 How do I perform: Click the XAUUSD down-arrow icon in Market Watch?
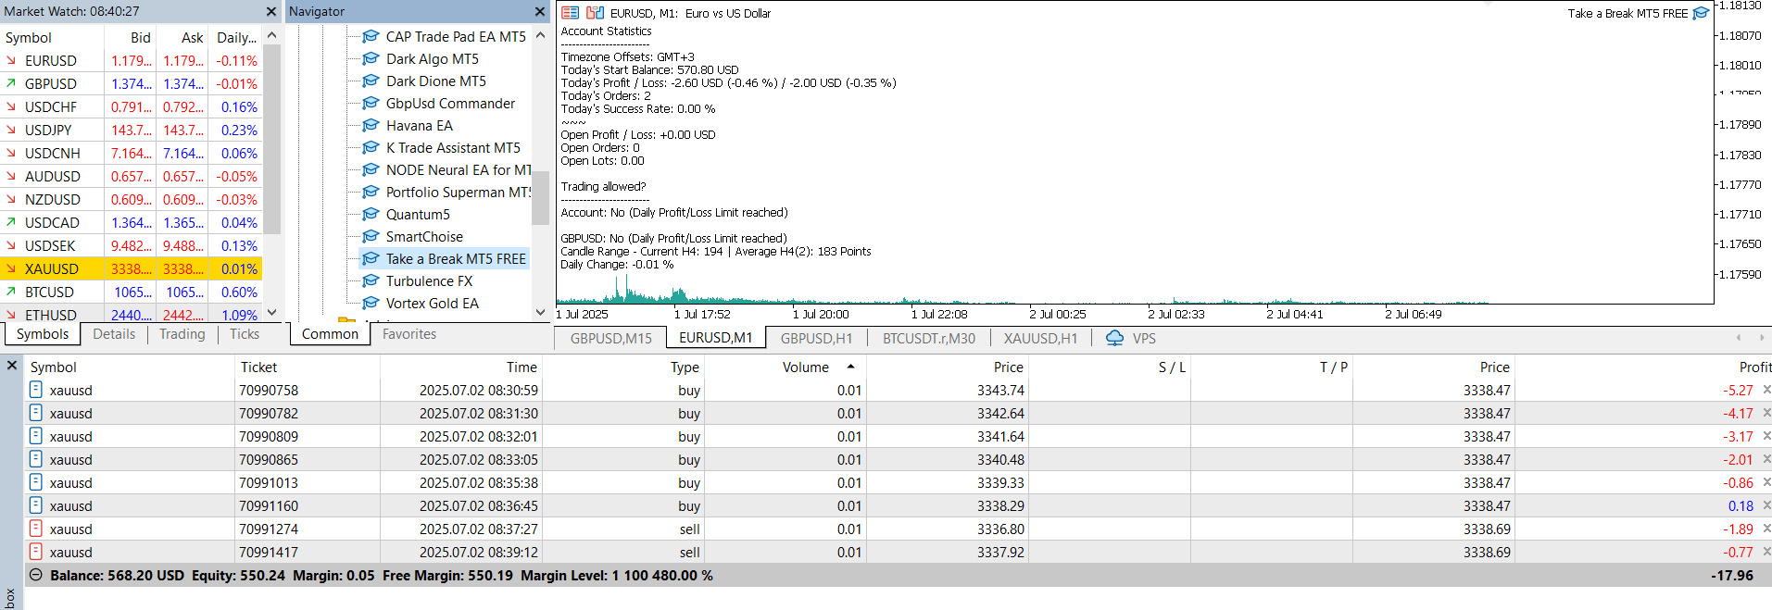[x=11, y=268]
